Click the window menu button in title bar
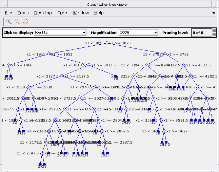Screen dimensions: 219x172 (x=5, y=5)
